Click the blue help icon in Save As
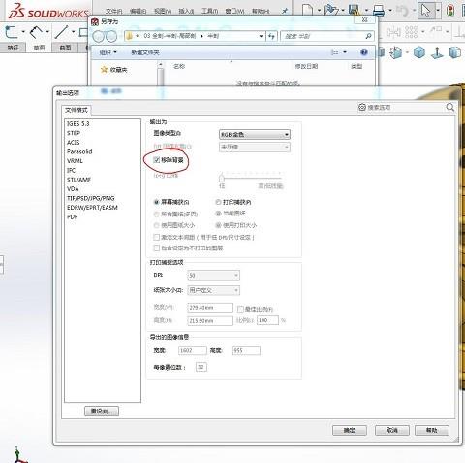The width and height of the screenshot is (465, 463). click(x=364, y=52)
